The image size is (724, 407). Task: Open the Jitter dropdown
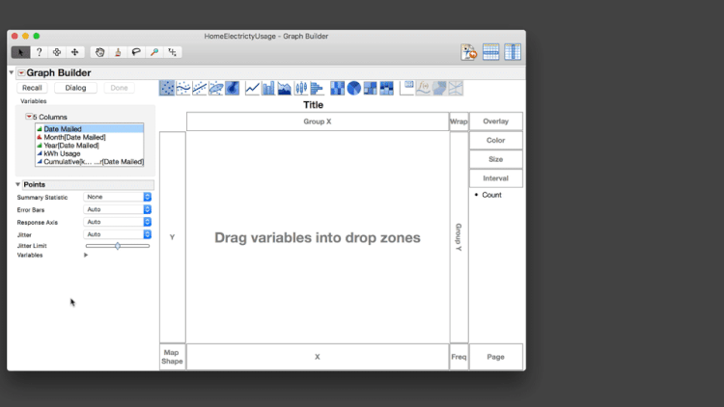(x=117, y=234)
